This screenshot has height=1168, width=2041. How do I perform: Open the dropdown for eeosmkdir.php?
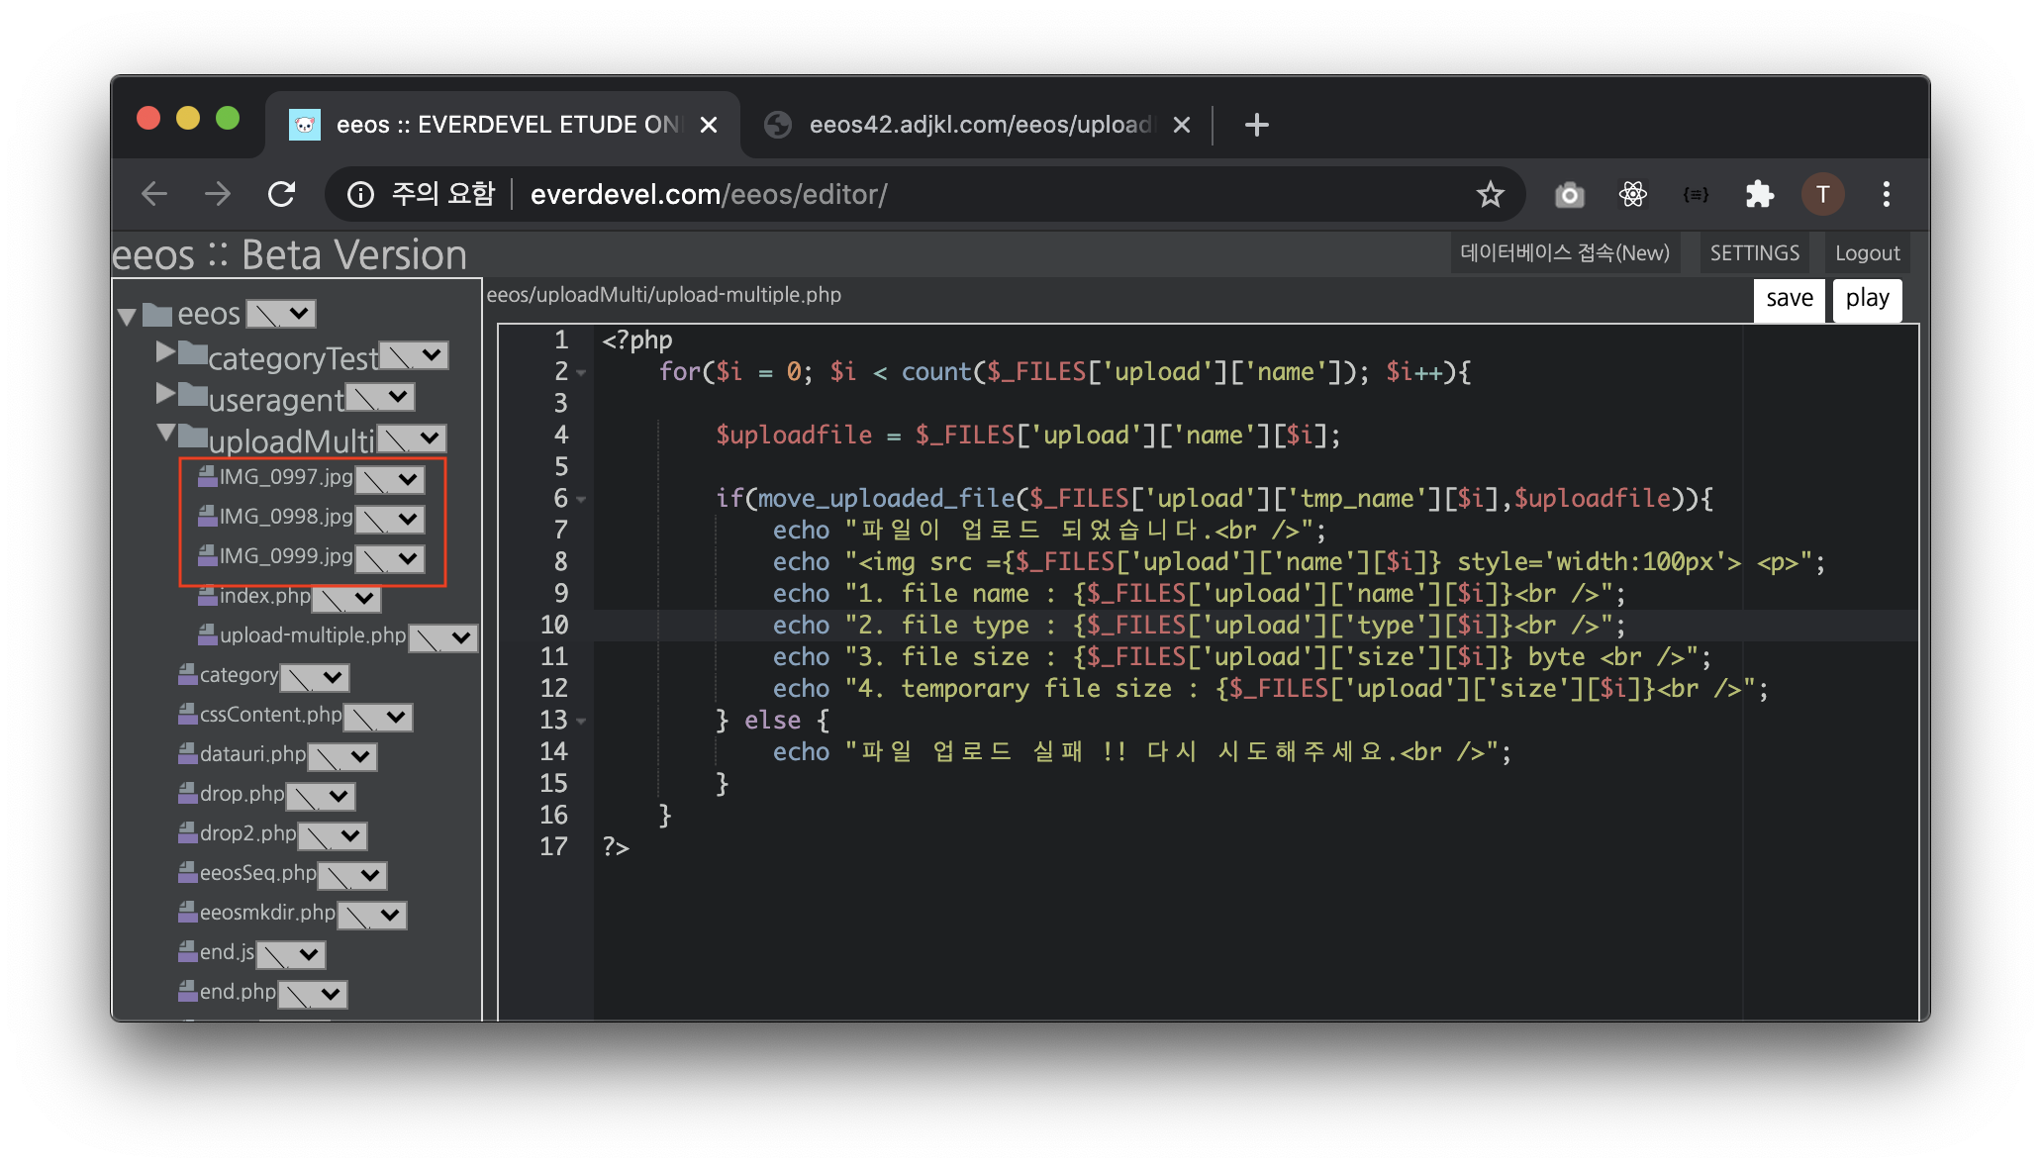[x=372, y=915]
